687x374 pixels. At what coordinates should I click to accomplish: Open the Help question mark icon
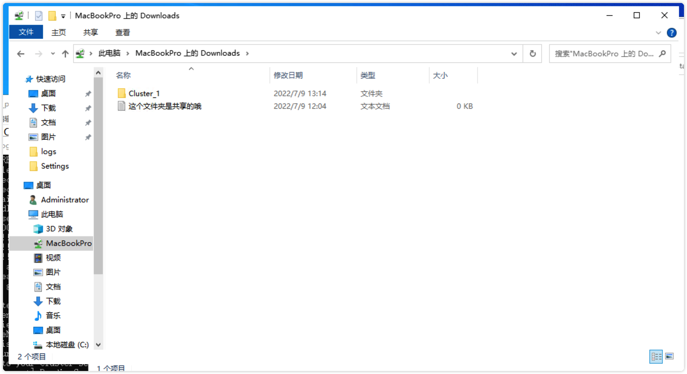tap(671, 33)
